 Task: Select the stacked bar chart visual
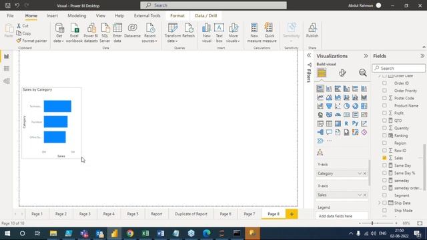[320, 89]
